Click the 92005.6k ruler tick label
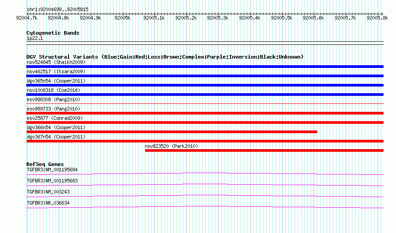 pos(313,18)
